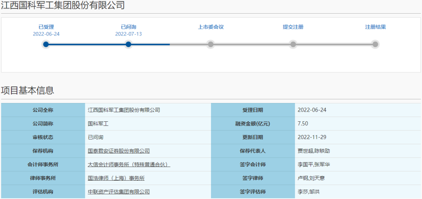Click the 已问询 stage marker dot
This screenshot has height=199, width=422.
point(129,44)
